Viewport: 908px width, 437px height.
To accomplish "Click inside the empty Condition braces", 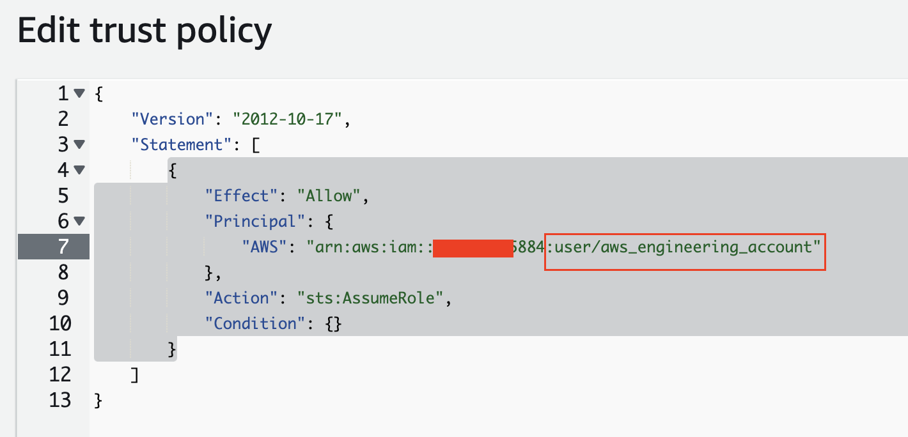I will pyautogui.click(x=334, y=323).
